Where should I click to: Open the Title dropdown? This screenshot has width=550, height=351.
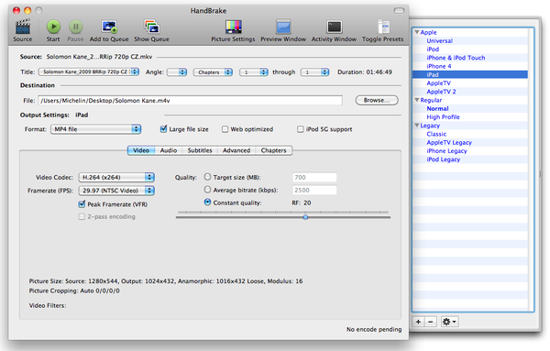89,71
